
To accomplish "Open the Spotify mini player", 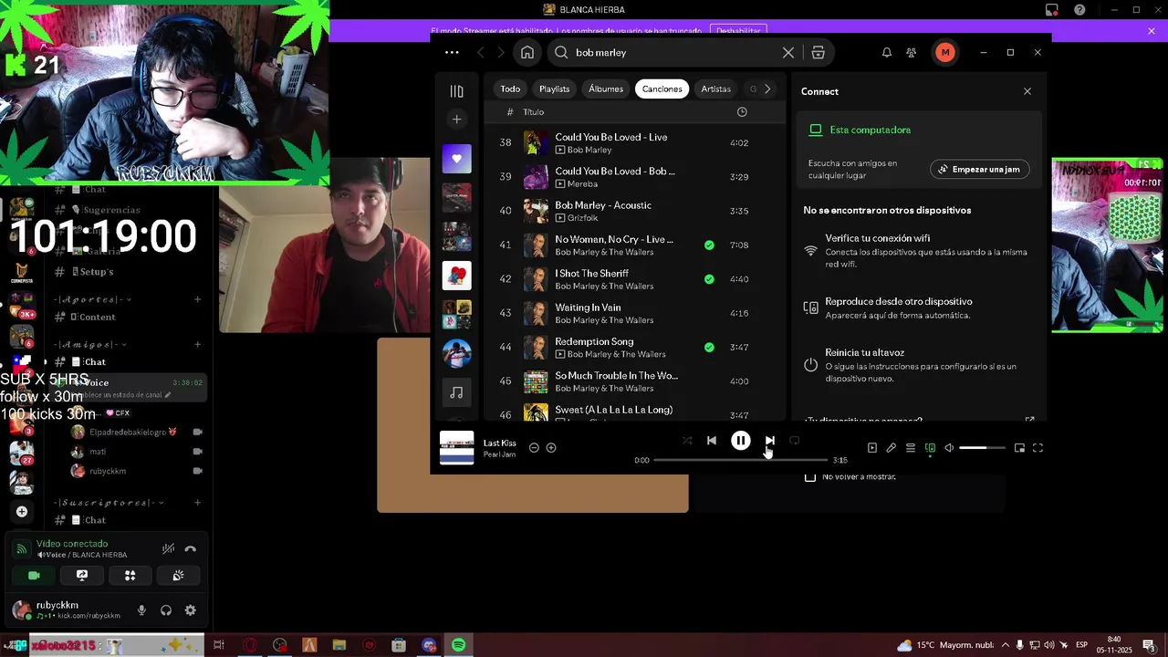I will [x=1019, y=448].
